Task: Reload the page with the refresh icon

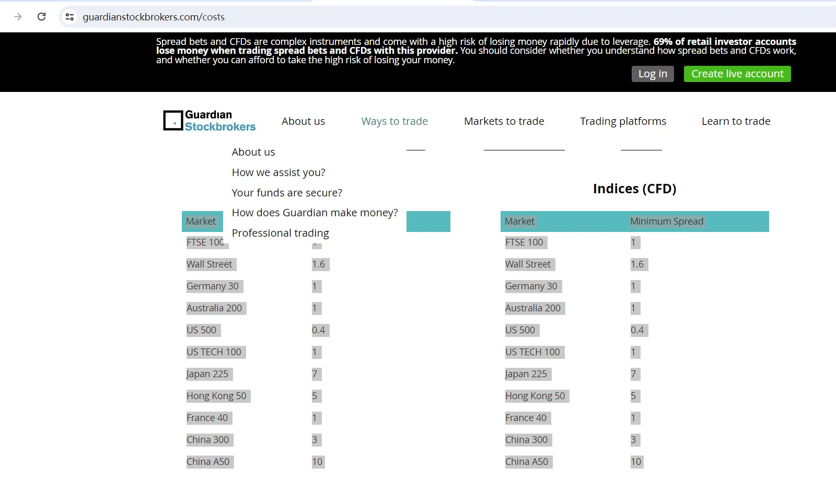Action: coord(42,17)
